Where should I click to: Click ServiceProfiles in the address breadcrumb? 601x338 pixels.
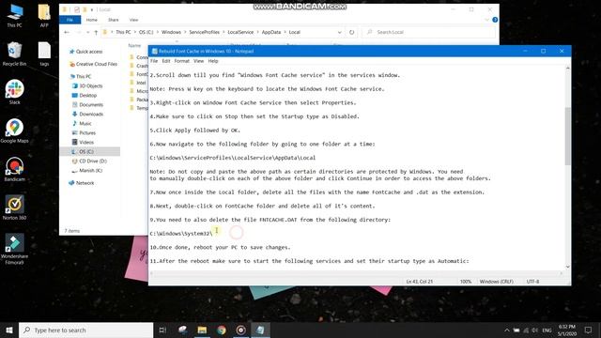[x=205, y=32]
